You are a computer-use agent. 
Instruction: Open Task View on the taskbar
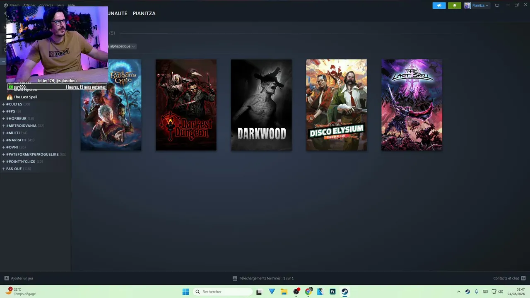259,292
